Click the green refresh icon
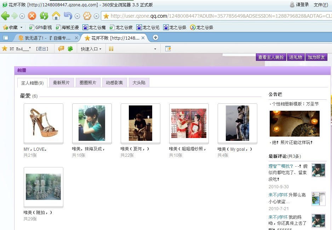332x230 pixels. 44,16
